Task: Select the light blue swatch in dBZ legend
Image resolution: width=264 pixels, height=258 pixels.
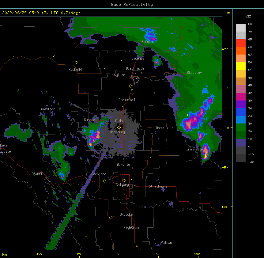Action: click(x=241, y=120)
